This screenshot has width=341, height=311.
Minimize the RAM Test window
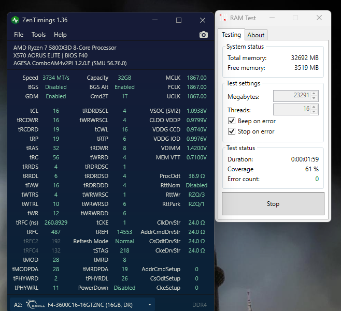(272, 18)
